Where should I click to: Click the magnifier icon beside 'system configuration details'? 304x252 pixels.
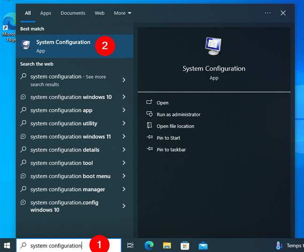[23, 149]
